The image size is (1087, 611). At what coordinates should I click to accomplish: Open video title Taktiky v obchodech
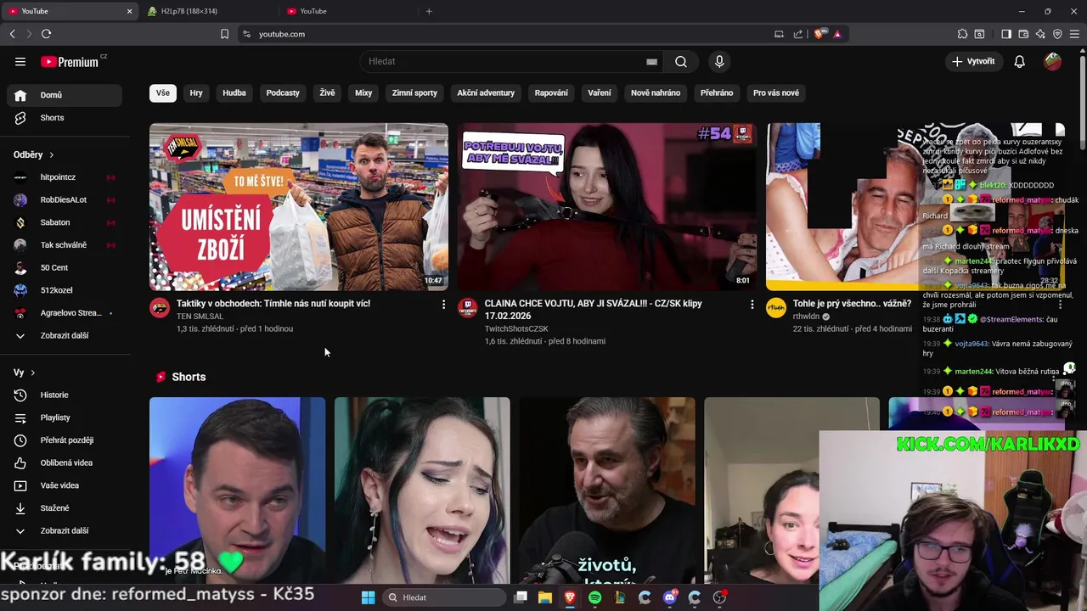(x=273, y=303)
